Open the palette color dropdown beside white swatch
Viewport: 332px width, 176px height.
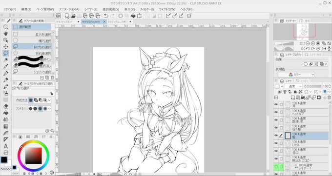pos(282,86)
